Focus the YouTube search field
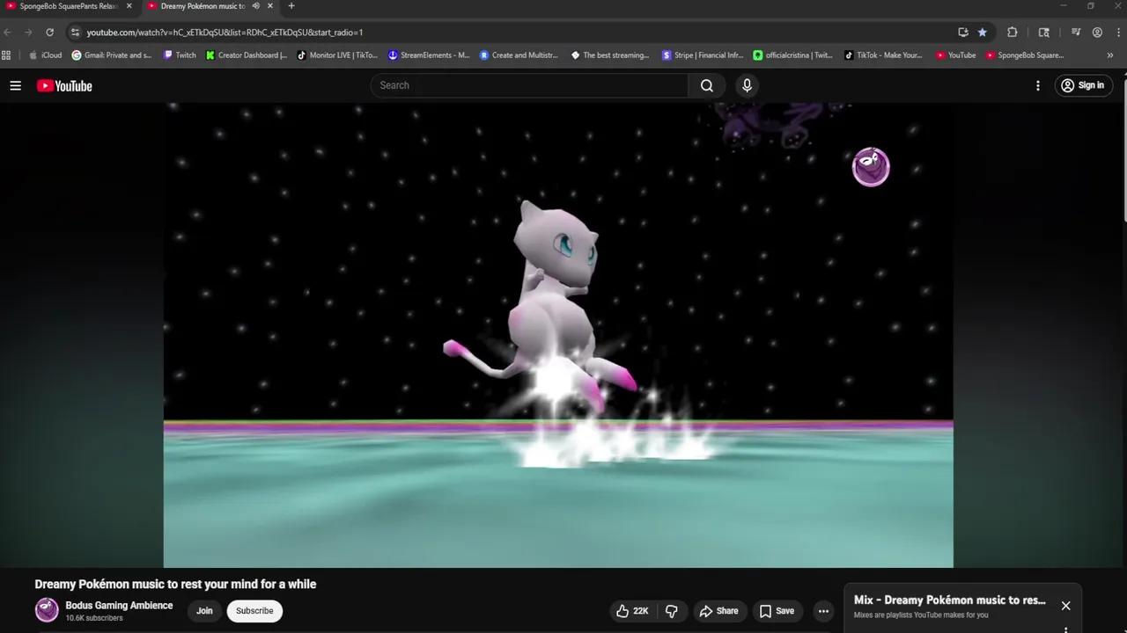 [x=529, y=85]
